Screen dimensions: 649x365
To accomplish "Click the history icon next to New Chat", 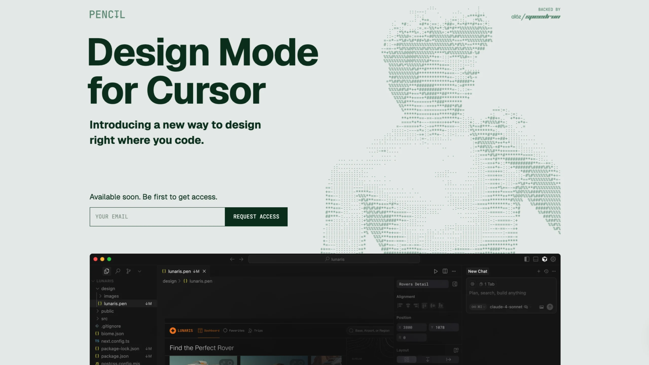I will coord(546,271).
